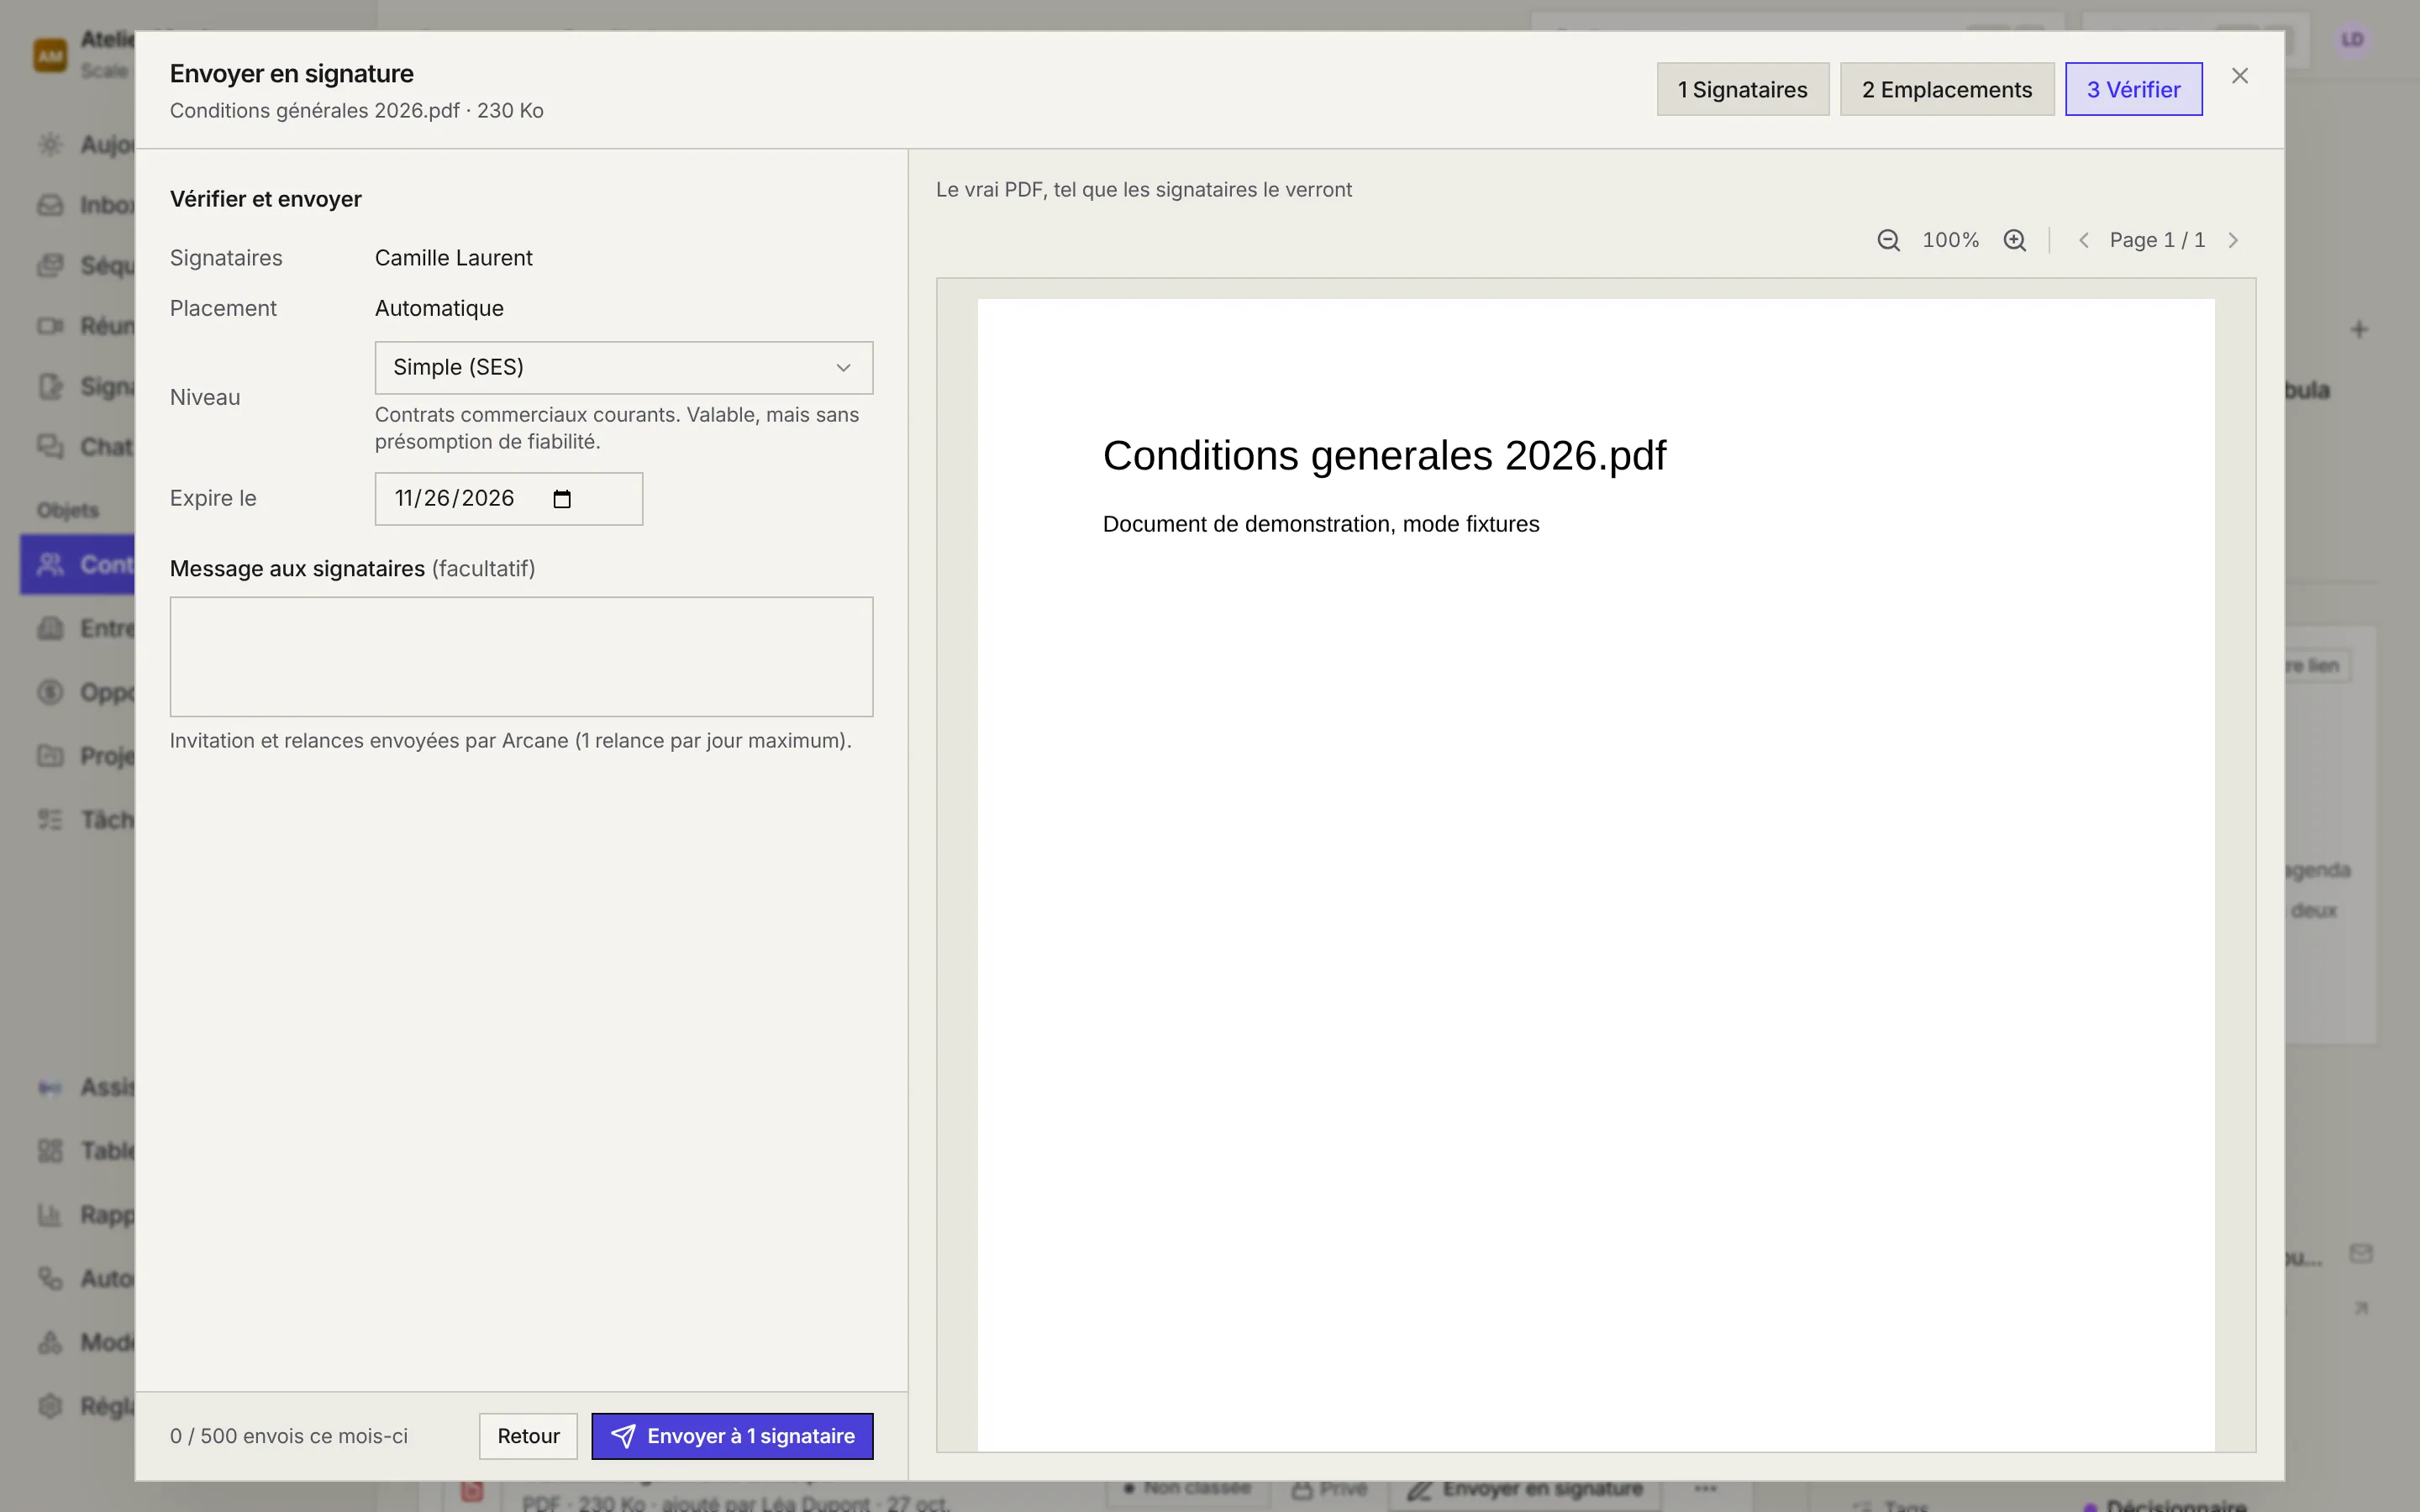Viewport: 2420px width, 1512px height.
Task: Click the mail icon in background panel
Action: coord(2361,1253)
